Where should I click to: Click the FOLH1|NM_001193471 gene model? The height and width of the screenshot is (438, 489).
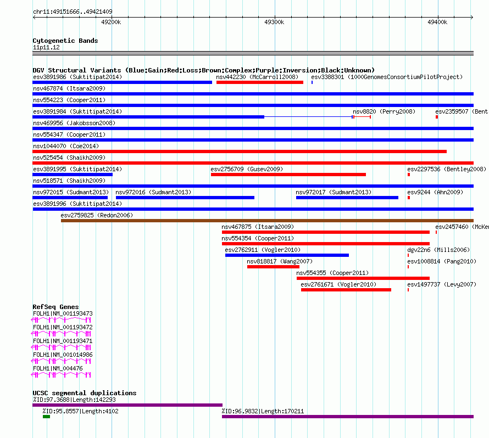tap(61, 347)
